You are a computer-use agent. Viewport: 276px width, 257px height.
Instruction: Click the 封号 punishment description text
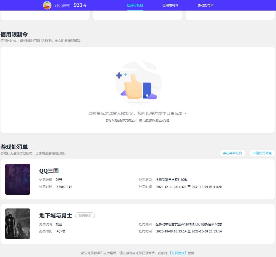click(x=59, y=180)
